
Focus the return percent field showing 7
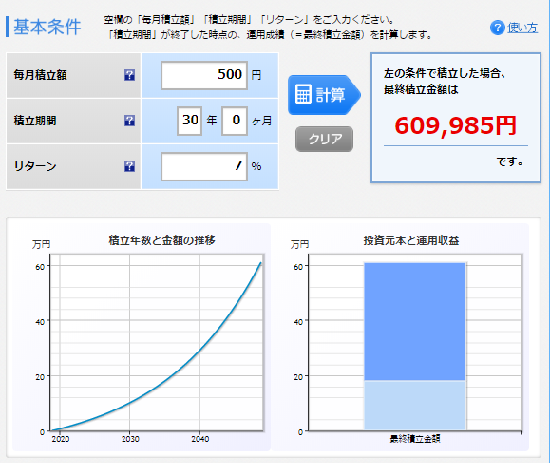point(204,166)
